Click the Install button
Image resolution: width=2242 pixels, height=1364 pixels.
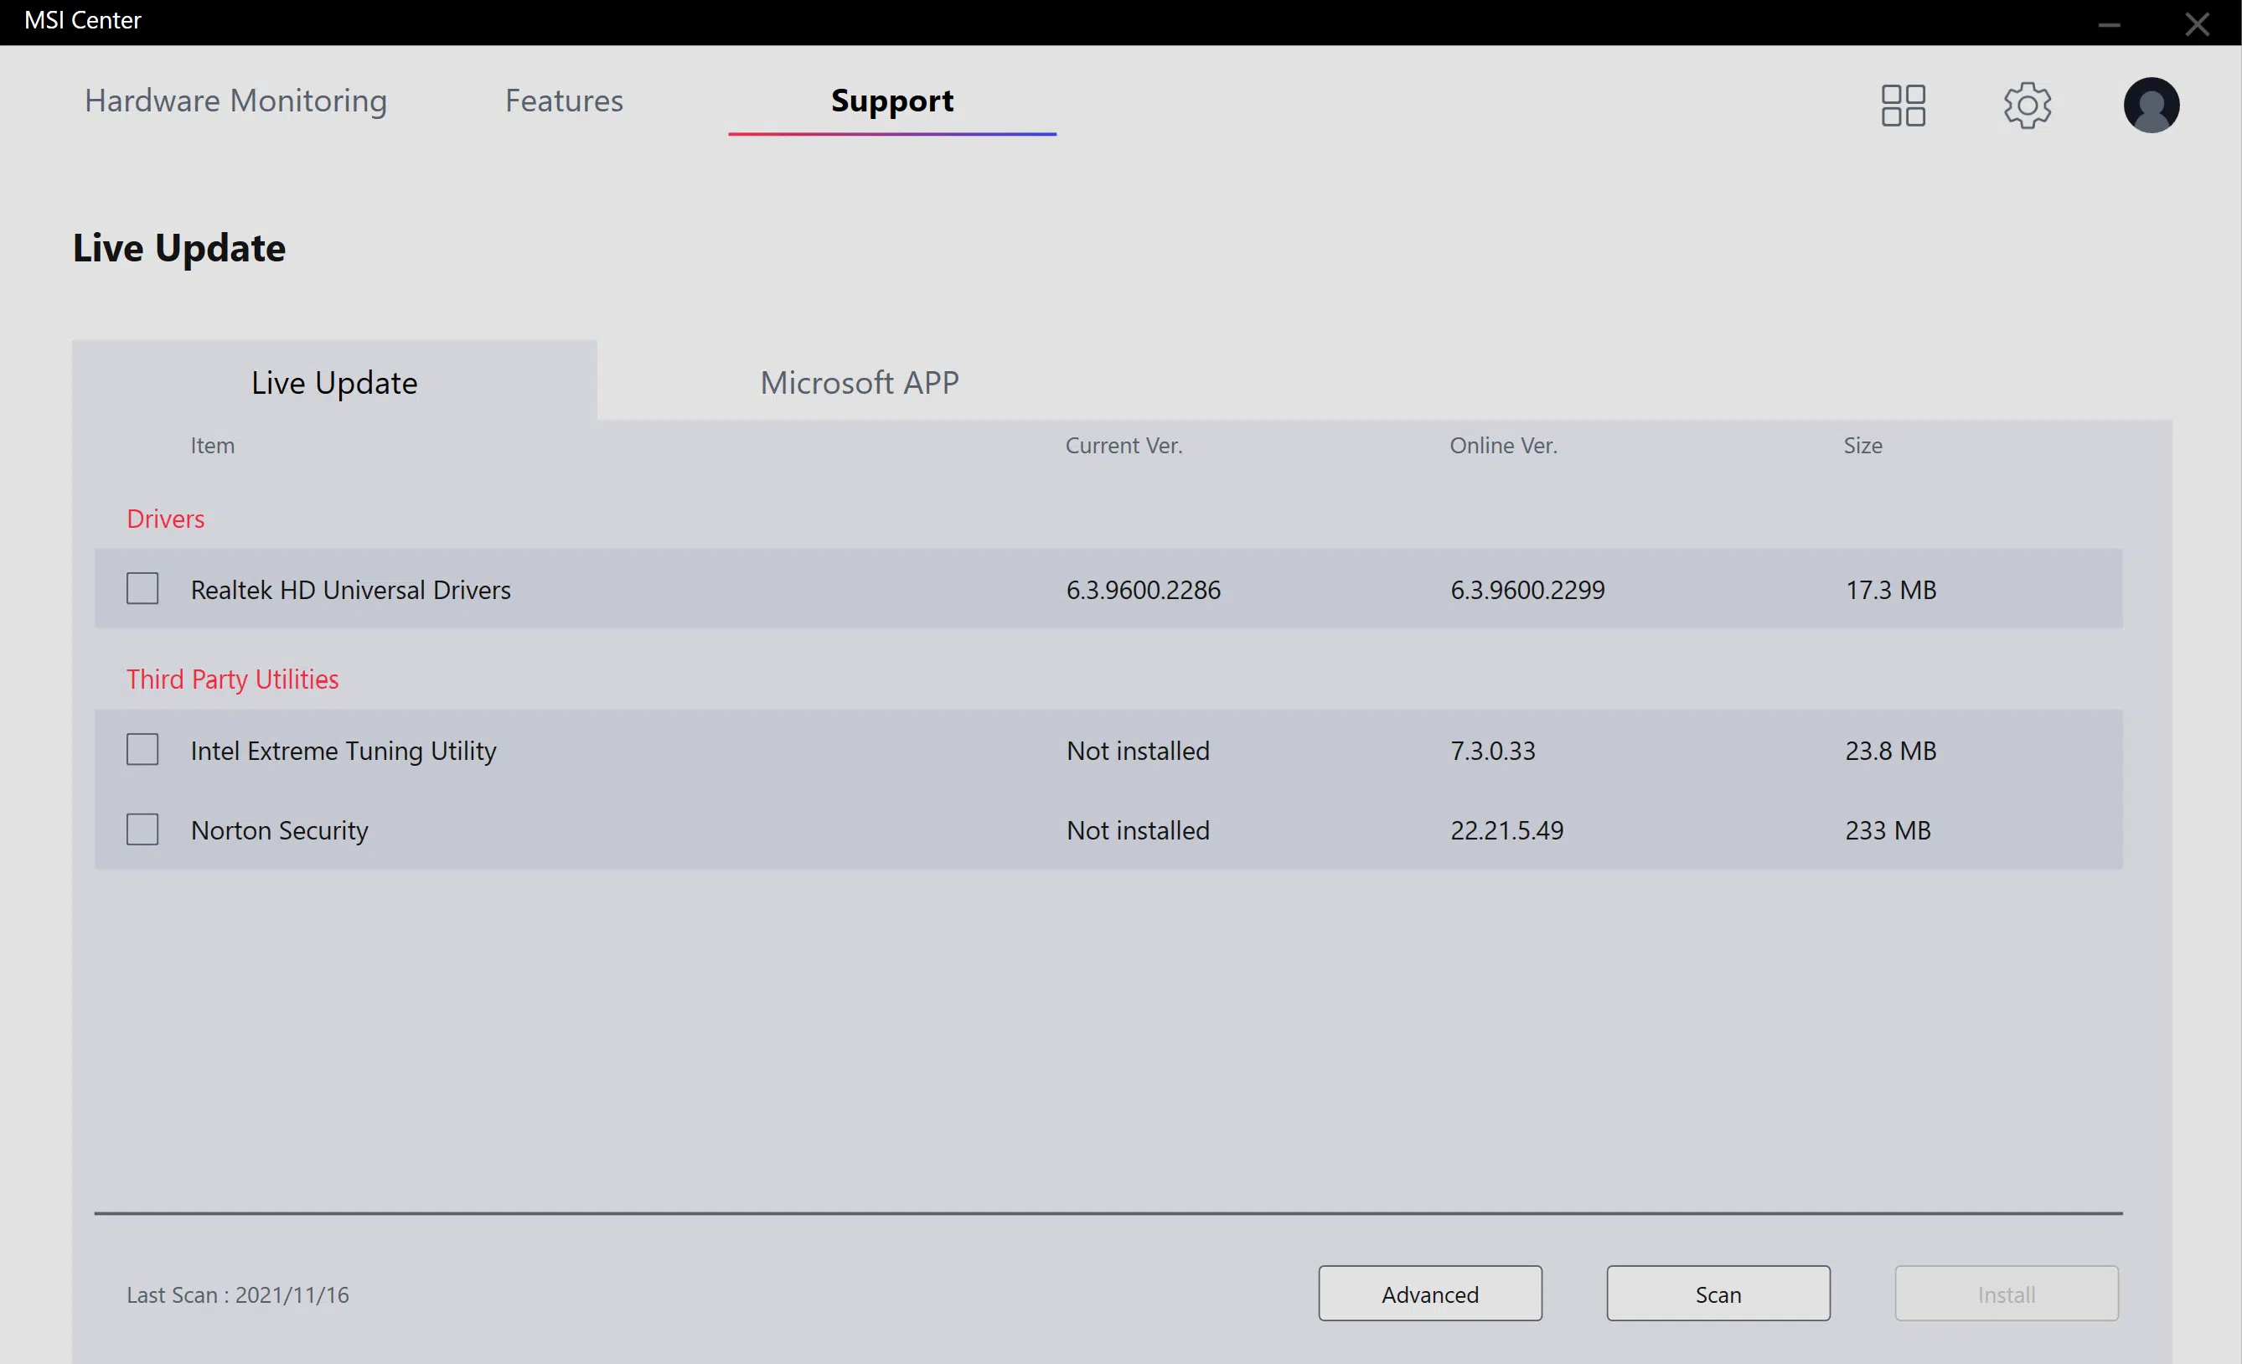[2007, 1293]
